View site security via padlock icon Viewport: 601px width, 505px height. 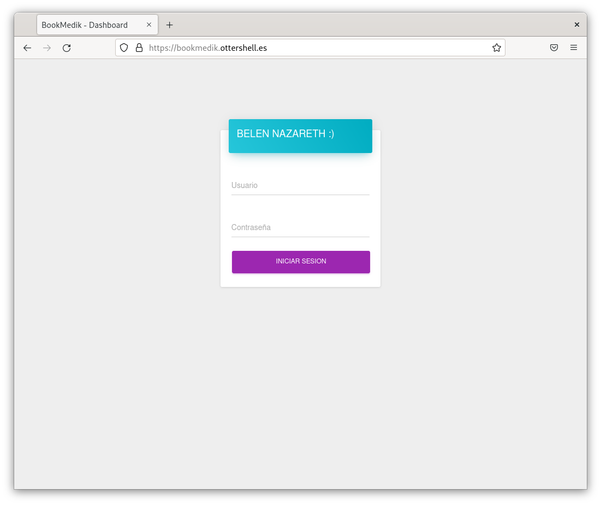139,48
